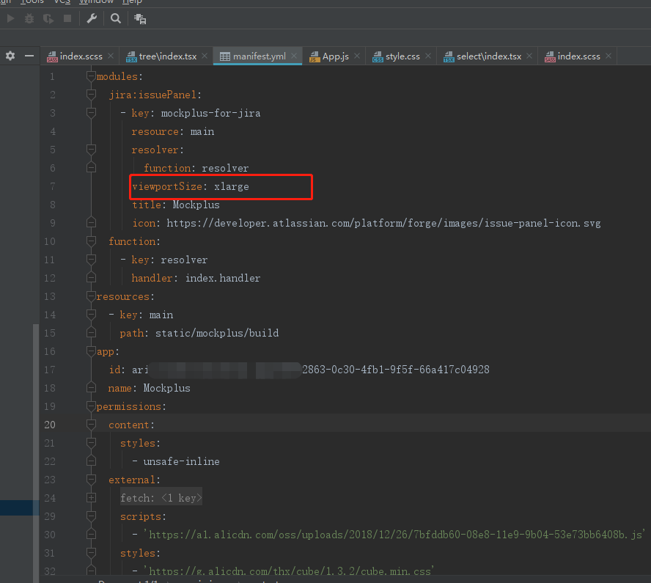
Task: Open Search Everywhere magnifier icon
Action: [116, 18]
